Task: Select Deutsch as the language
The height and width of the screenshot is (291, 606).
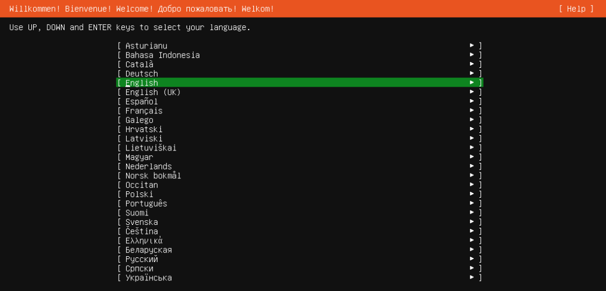Action: click(141, 74)
